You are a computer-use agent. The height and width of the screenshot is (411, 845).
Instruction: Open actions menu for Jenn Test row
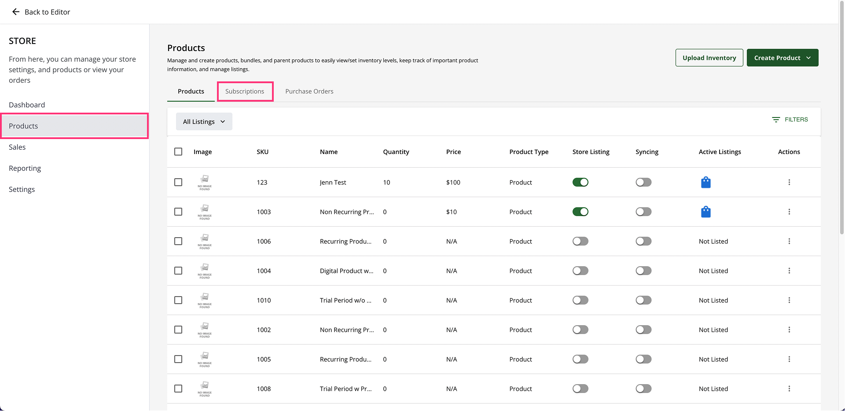(x=789, y=182)
